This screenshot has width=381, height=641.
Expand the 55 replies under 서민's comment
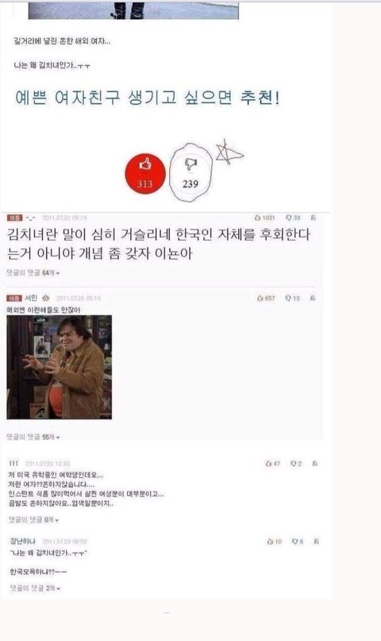pyautogui.click(x=33, y=437)
